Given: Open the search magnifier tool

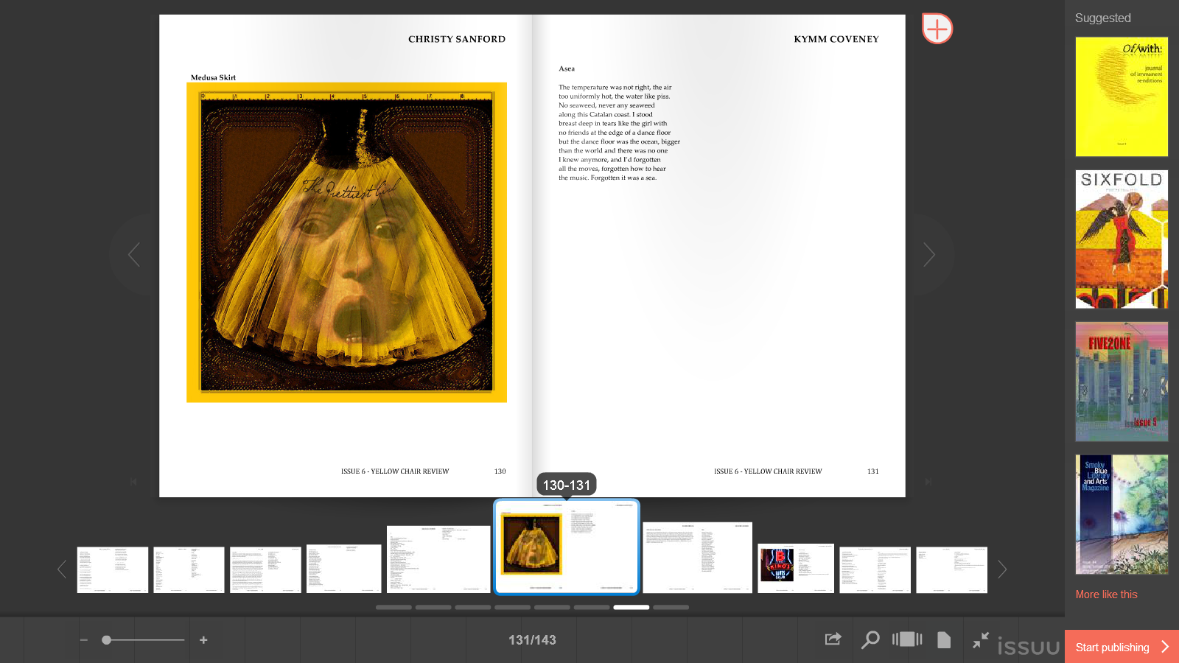Looking at the screenshot, I should [870, 639].
